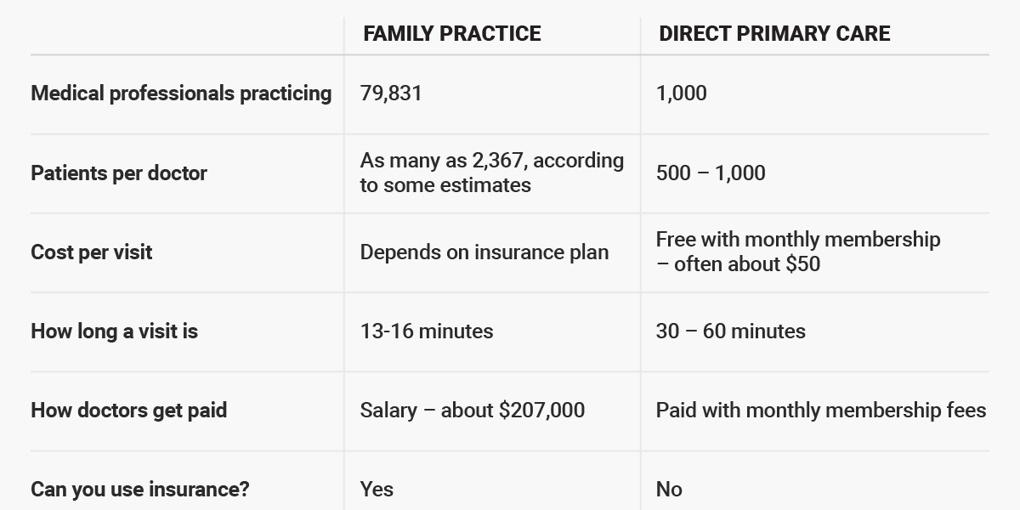The width and height of the screenshot is (1020, 510).
Task: Click 'Paid with monthly membership fees' cell
Action: pos(821,411)
